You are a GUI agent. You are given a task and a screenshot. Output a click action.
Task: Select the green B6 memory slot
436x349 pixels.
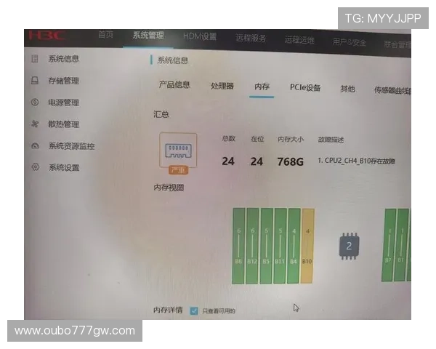pos(238,246)
